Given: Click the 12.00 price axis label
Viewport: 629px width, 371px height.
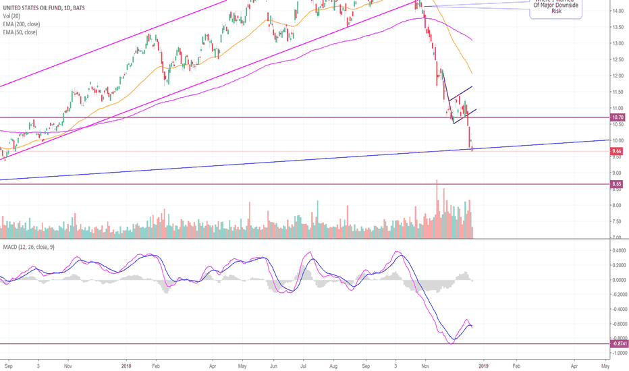Looking at the screenshot, I should [618, 76].
